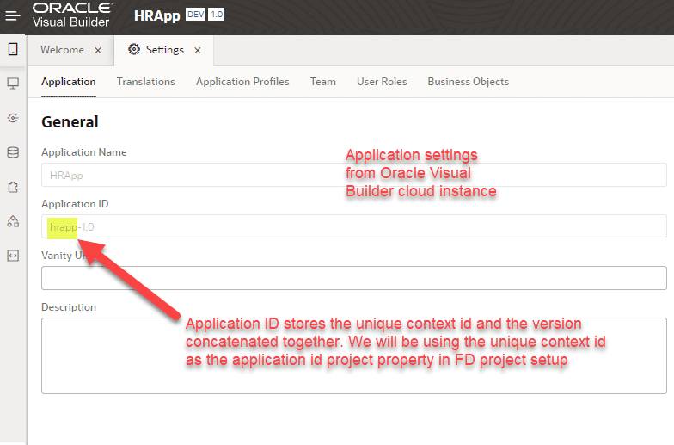The width and height of the screenshot is (674, 445).
Task: Open Processes shapes sidebar icon
Action: pos(13,221)
